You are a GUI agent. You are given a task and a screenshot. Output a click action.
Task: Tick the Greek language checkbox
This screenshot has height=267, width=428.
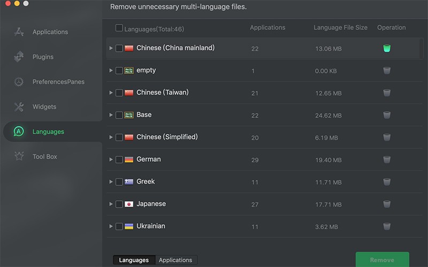119,182
